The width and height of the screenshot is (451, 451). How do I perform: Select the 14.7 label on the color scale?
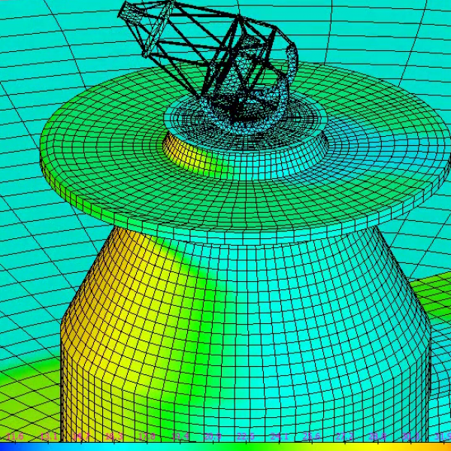point(81,436)
